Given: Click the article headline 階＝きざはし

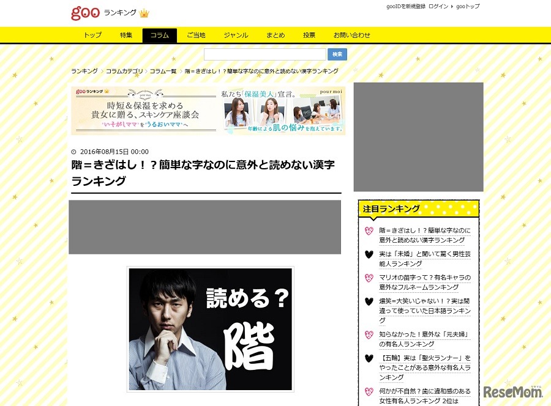Looking at the screenshot, I should pos(203,172).
